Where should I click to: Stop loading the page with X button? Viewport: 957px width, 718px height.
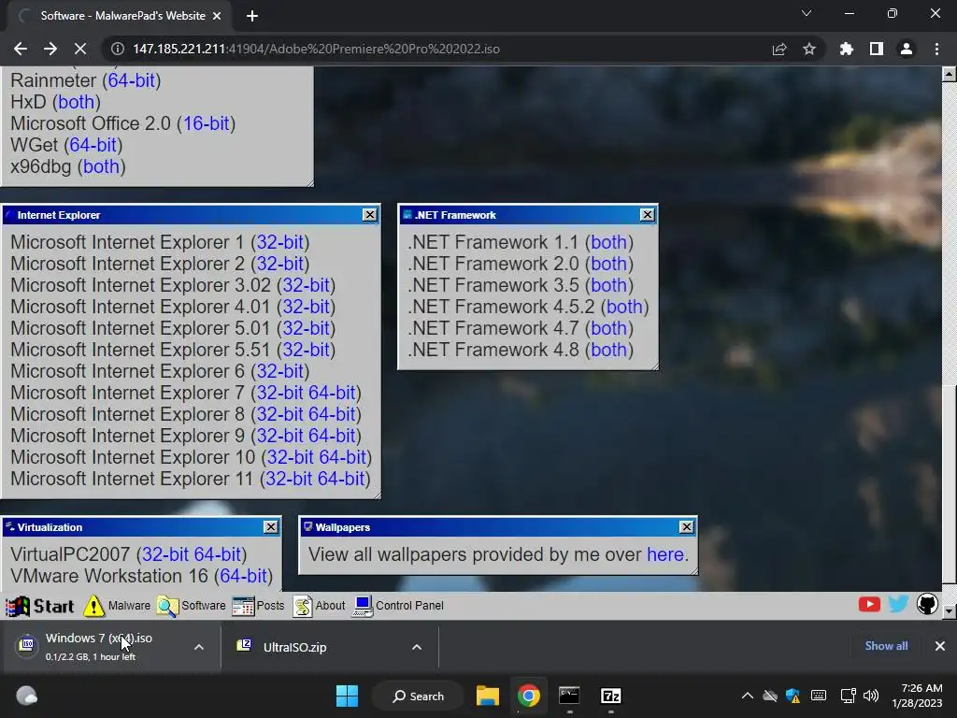(x=80, y=49)
